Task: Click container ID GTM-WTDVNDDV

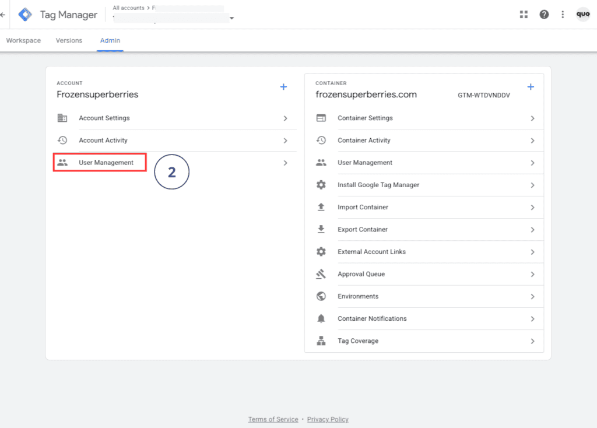Action: 483,95
